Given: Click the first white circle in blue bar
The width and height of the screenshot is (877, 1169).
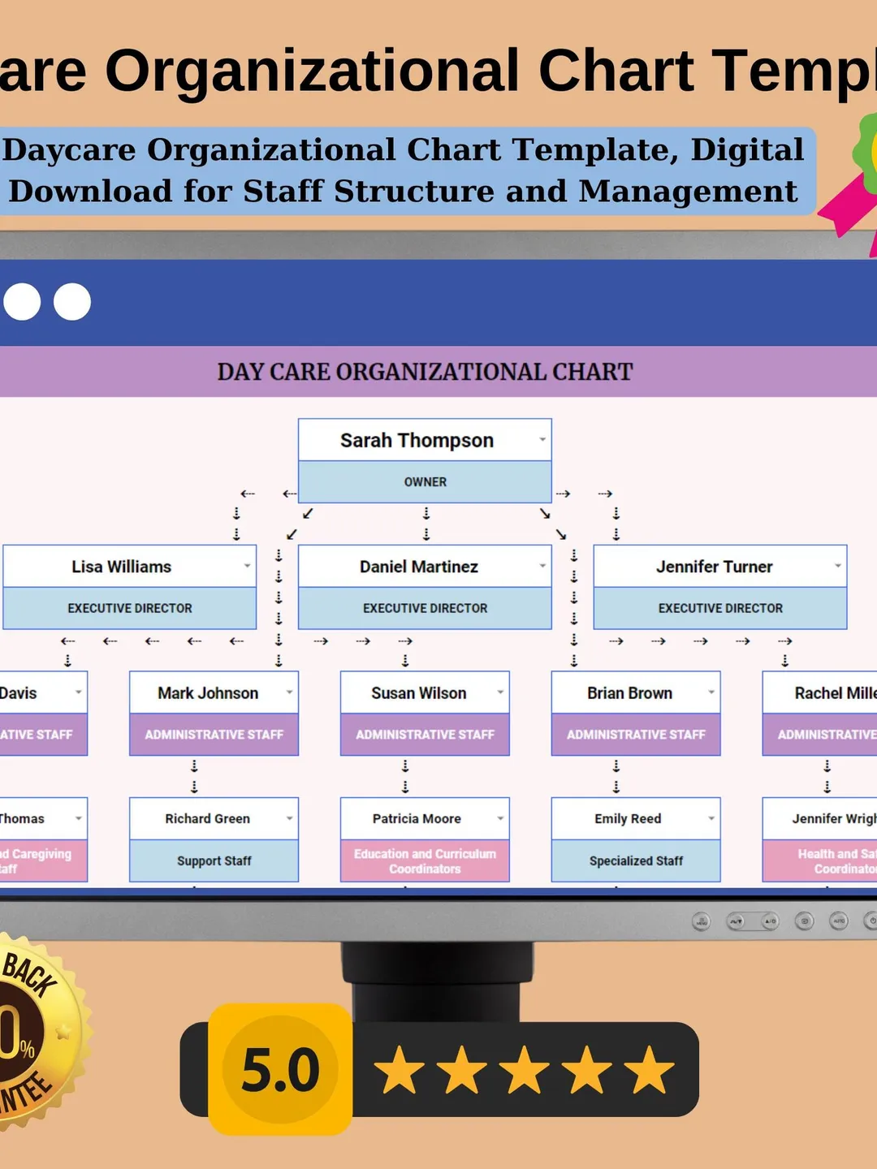Looking at the screenshot, I should (x=22, y=302).
